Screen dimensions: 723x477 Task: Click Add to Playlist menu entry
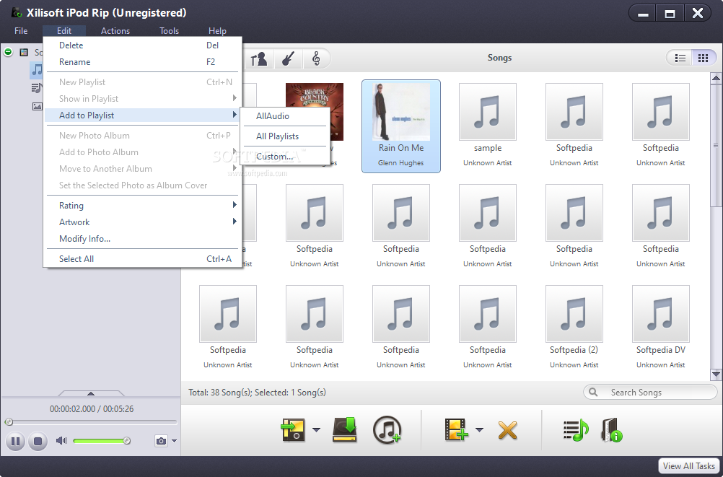(x=142, y=115)
